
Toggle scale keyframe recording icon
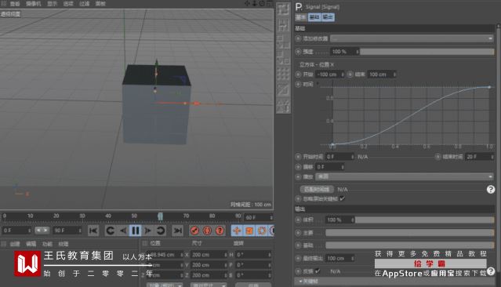pos(249,231)
